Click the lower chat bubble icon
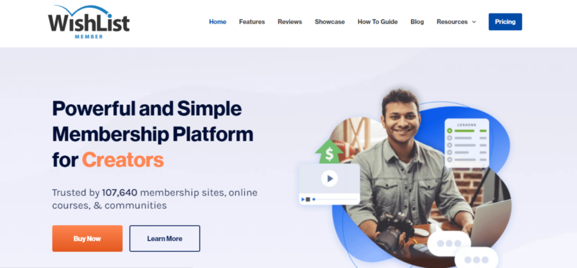This screenshot has width=577, height=268. tap(476, 258)
